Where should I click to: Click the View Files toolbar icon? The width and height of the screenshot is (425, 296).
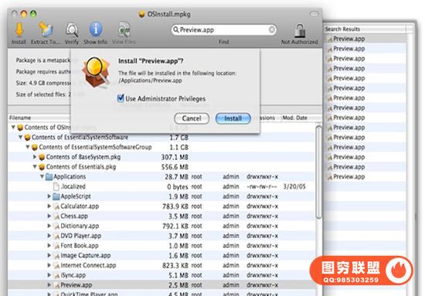(124, 29)
